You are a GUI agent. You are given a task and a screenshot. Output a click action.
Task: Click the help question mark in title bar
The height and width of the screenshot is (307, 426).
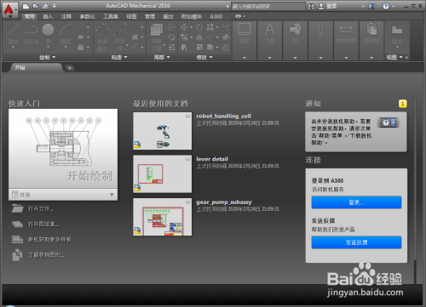coord(386,6)
